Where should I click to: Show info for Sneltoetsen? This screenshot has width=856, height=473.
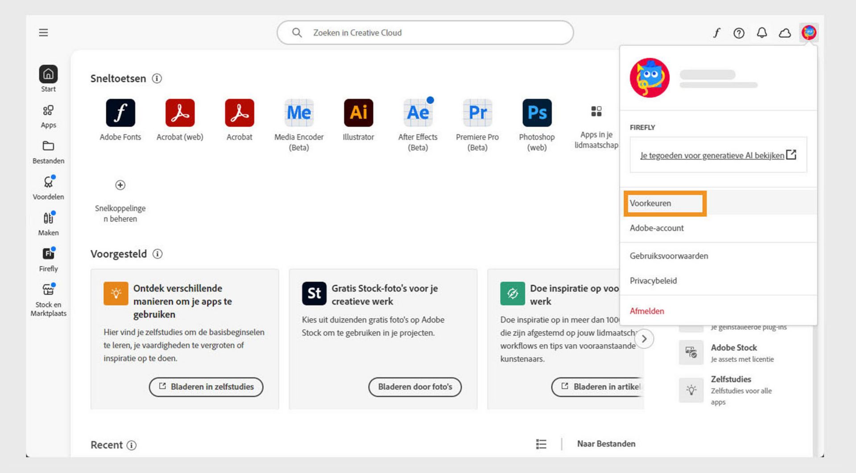coord(157,78)
